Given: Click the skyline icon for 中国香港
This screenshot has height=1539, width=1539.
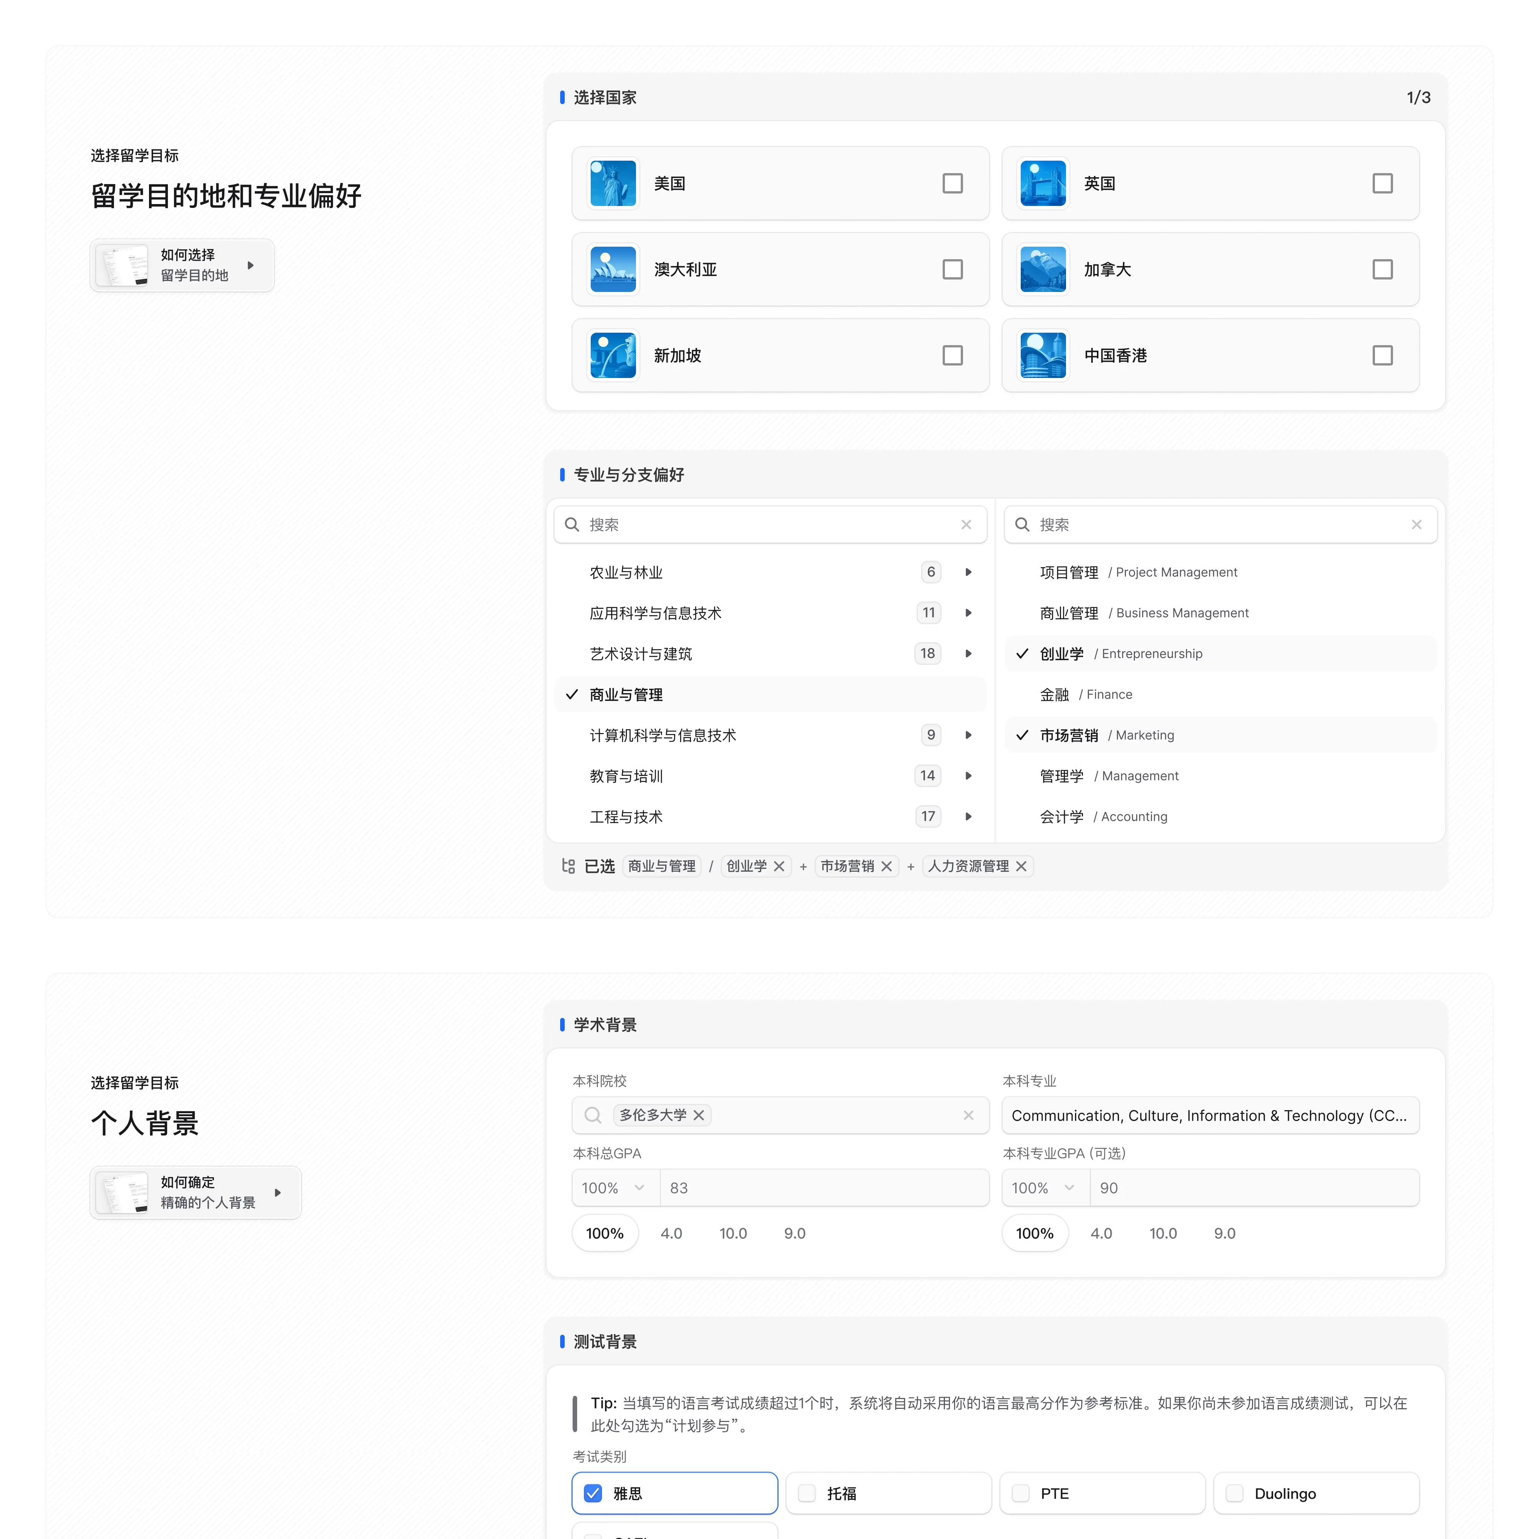Looking at the screenshot, I should click(1043, 355).
